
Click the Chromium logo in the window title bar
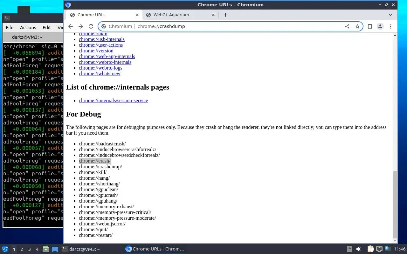pyautogui.click(x=68, y=5)
